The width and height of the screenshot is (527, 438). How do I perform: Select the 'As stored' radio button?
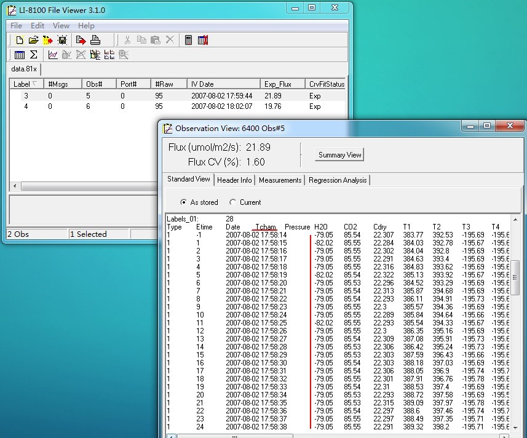[x=184, y=202]
